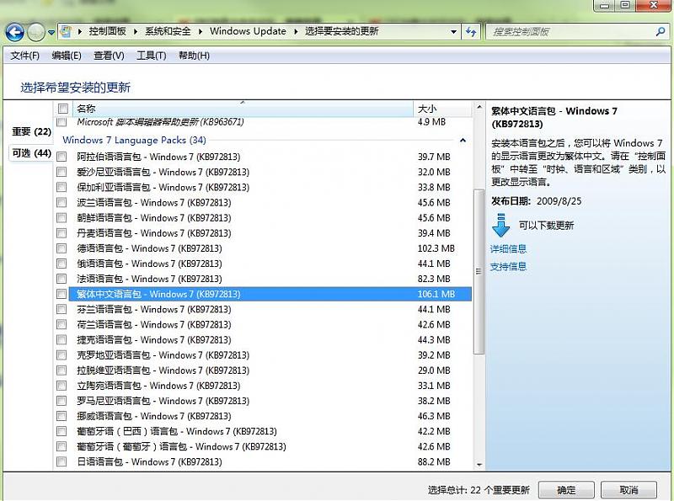Viewport: 674px width, 501px height.
Task: Check the 繁体中文语言包 checkbox
Action: click(x=62, y=294)
